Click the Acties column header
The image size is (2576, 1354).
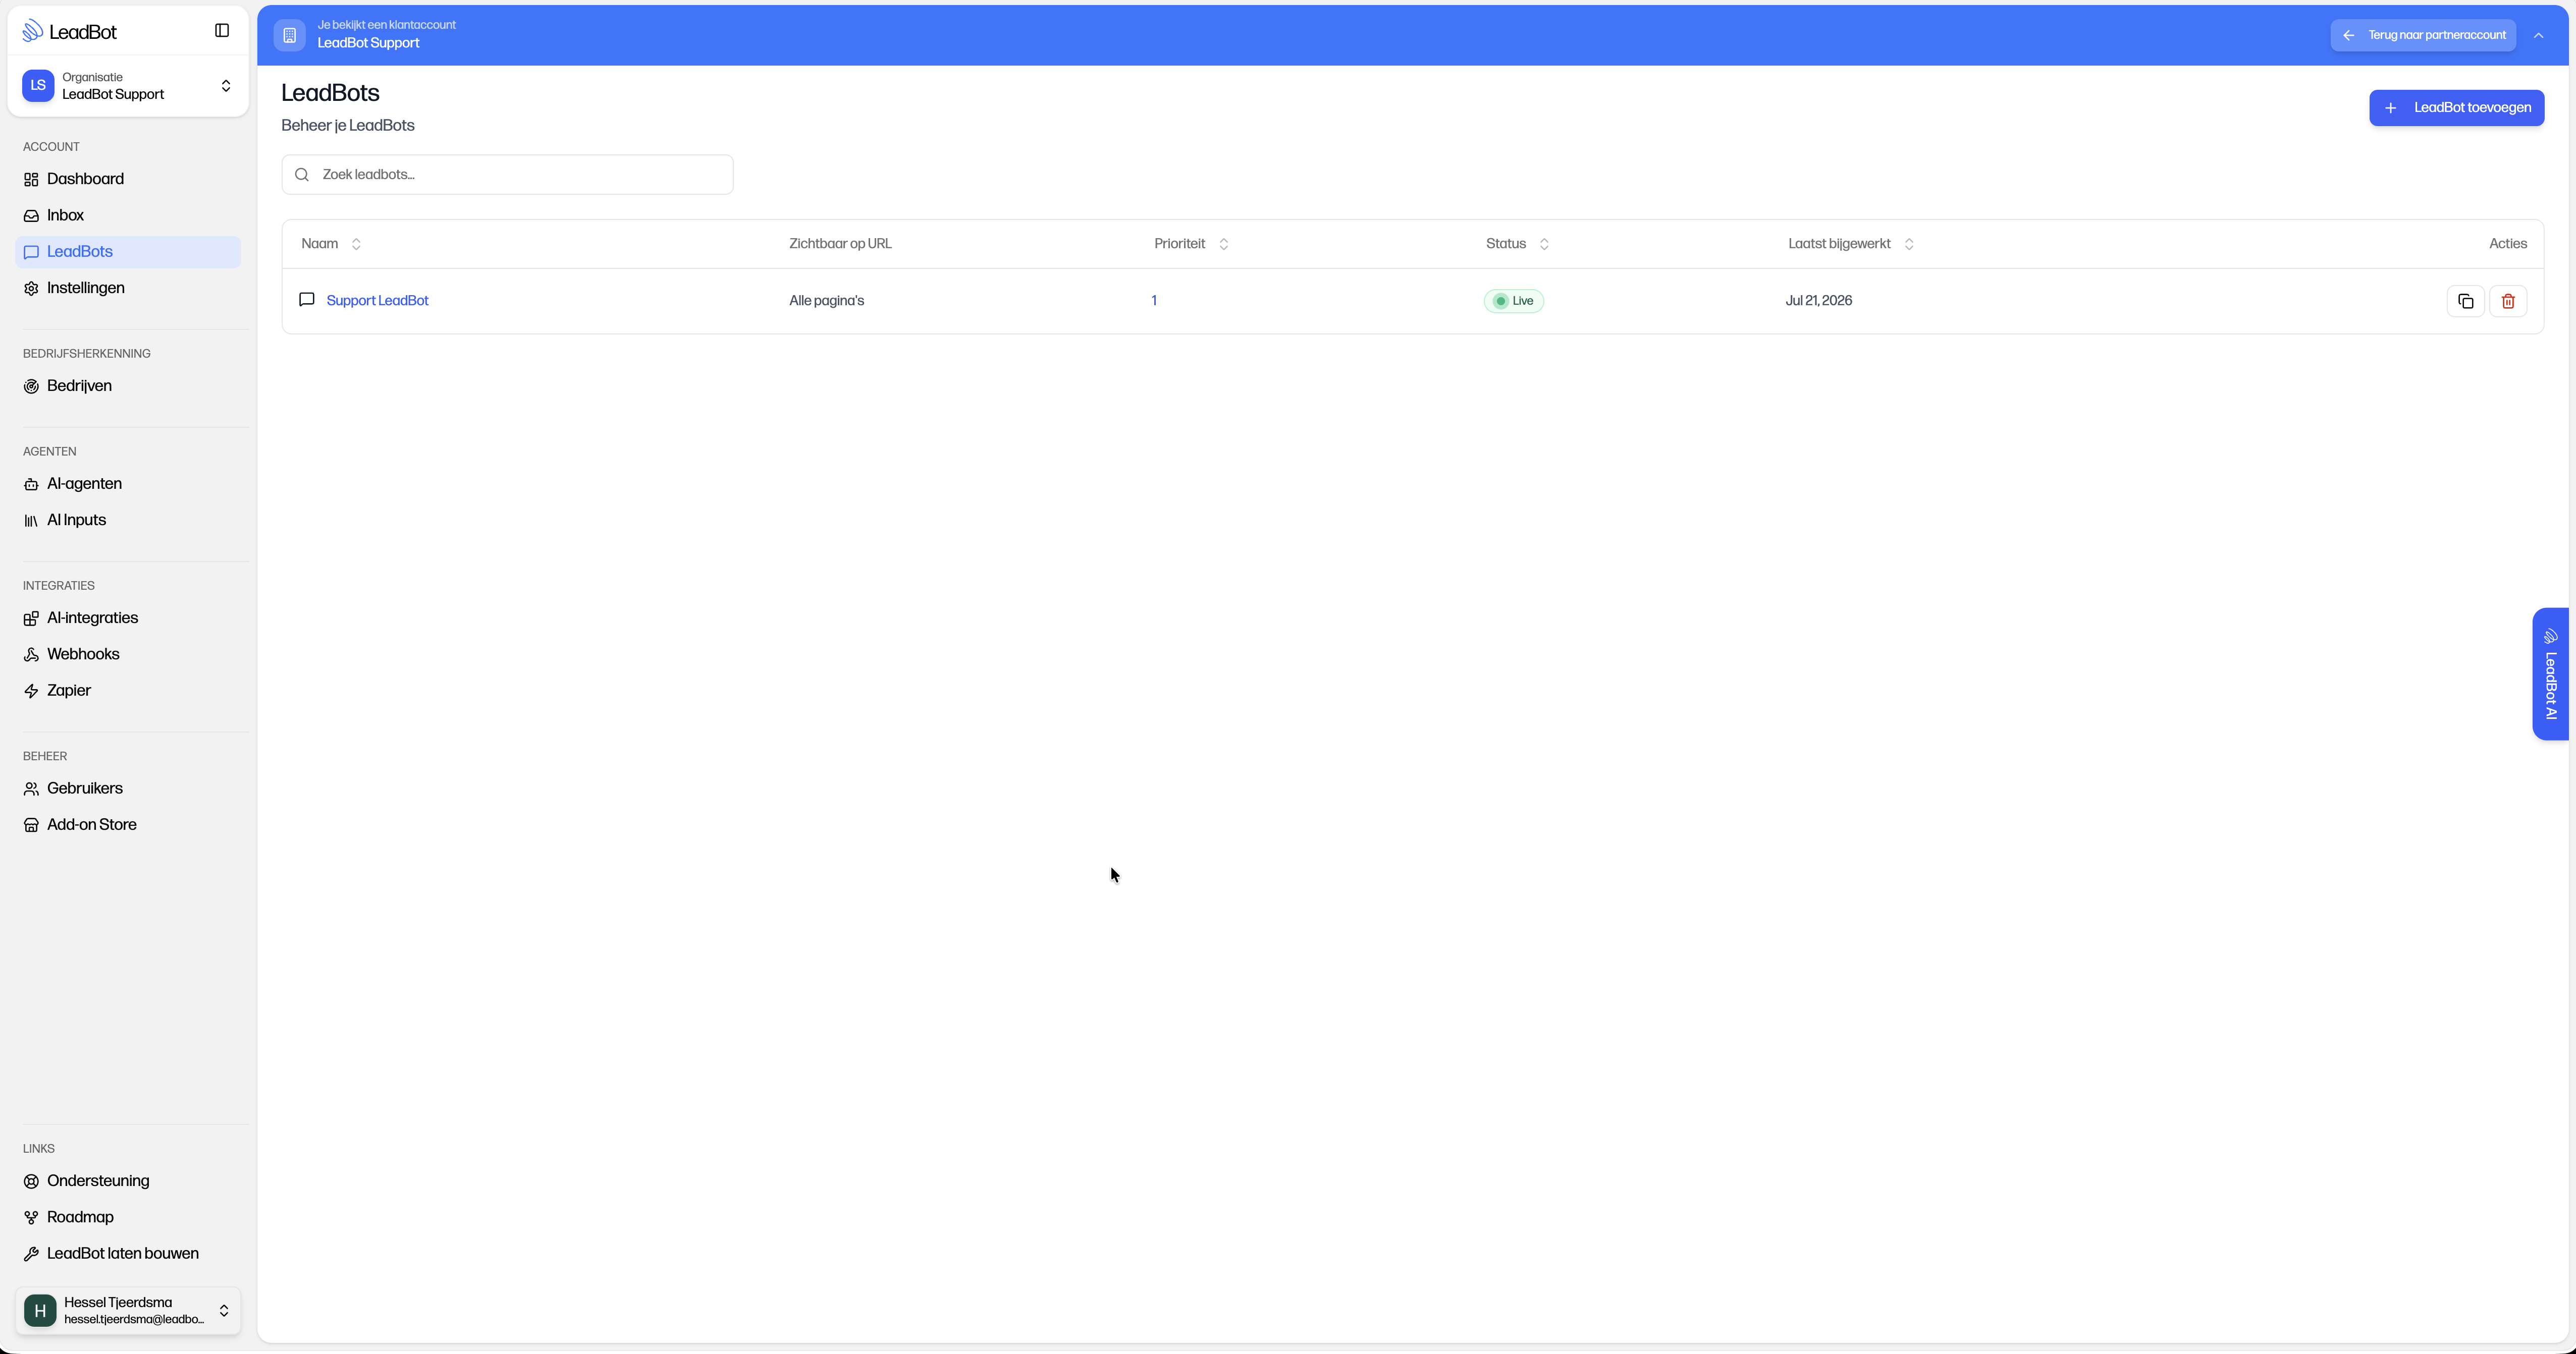pos(2507,244)
